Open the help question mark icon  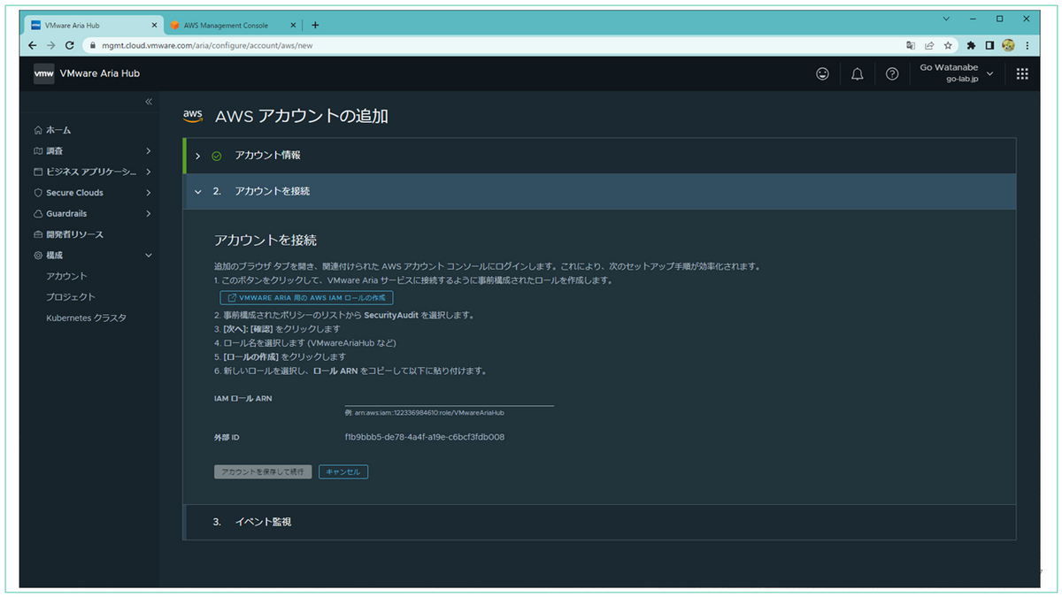click(x=892, y=74)
